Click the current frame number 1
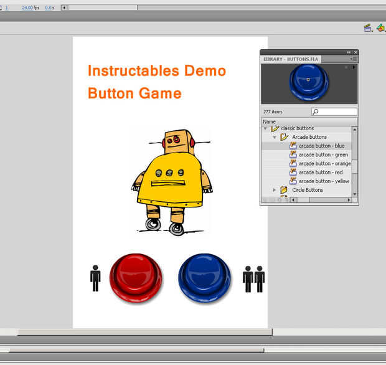 pyautogui.click(x=6, y=7)
